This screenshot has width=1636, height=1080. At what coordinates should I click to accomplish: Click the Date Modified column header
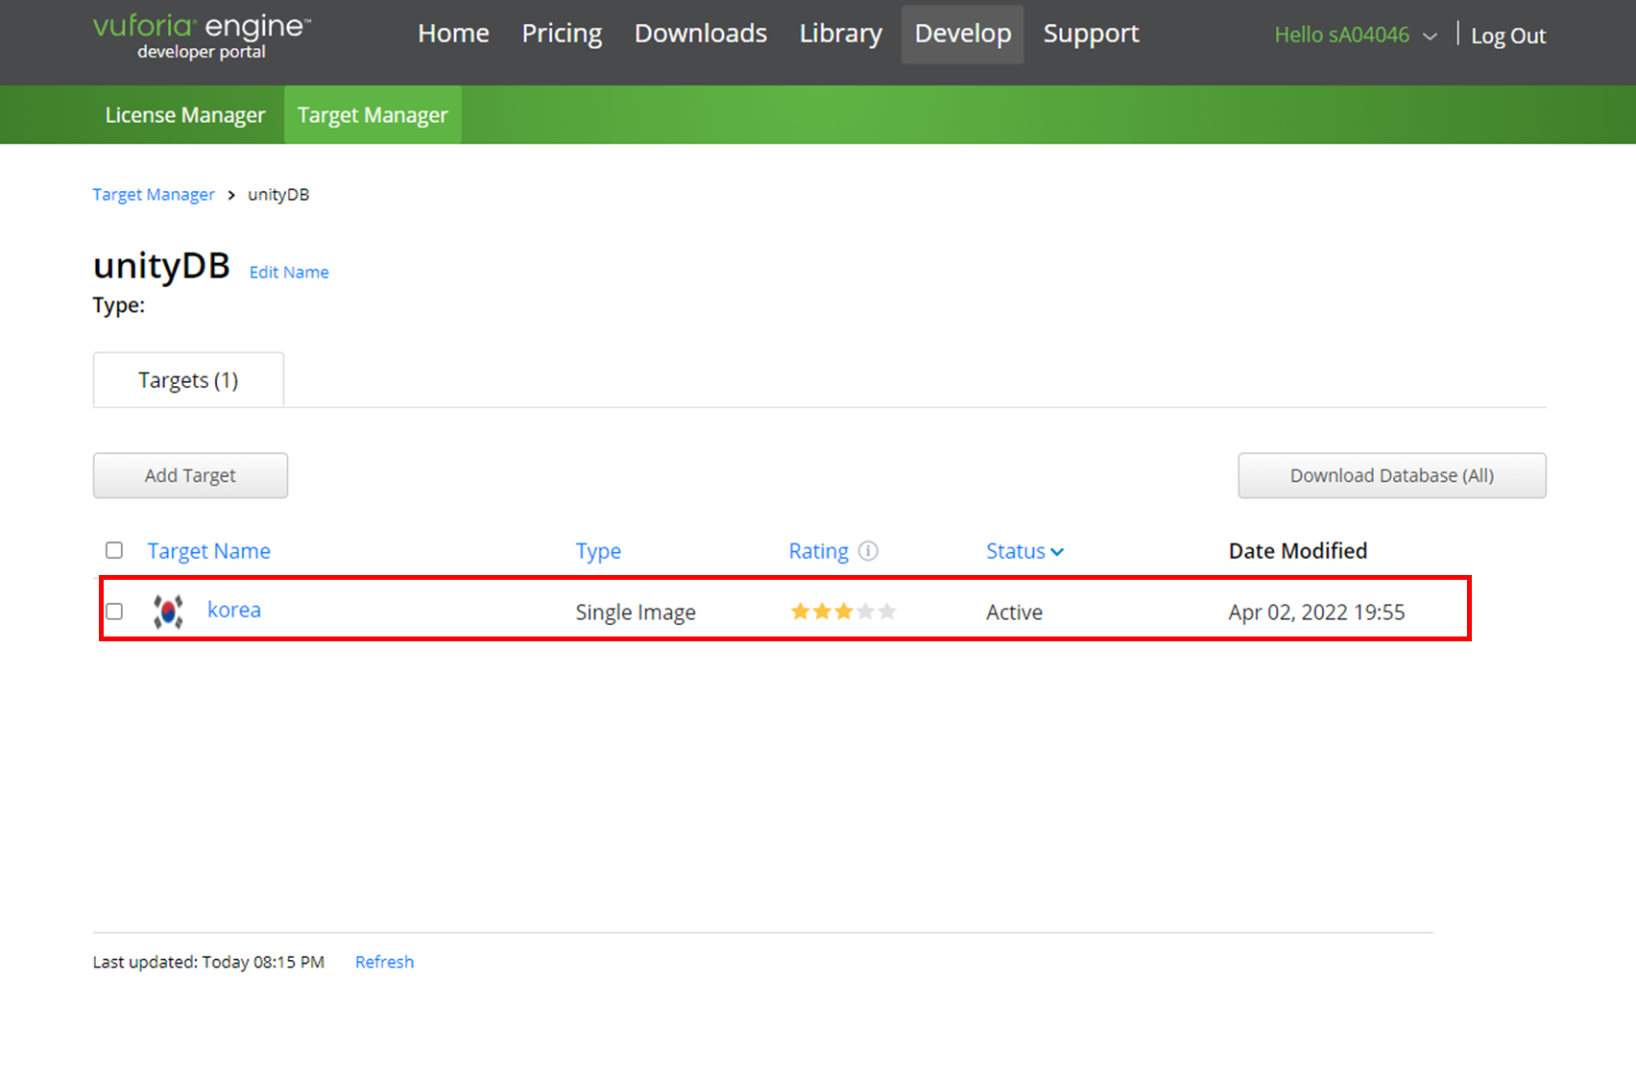coord(1298,551)
